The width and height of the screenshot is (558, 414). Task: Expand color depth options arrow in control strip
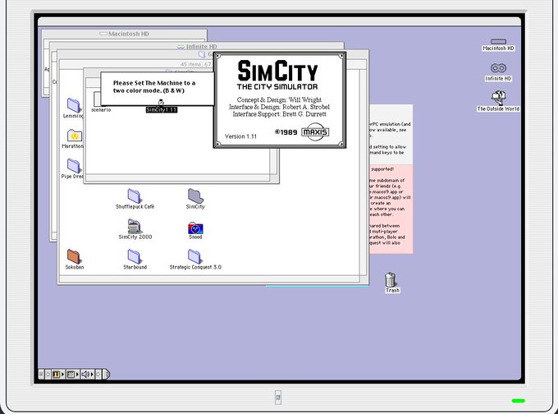(63, 375)
